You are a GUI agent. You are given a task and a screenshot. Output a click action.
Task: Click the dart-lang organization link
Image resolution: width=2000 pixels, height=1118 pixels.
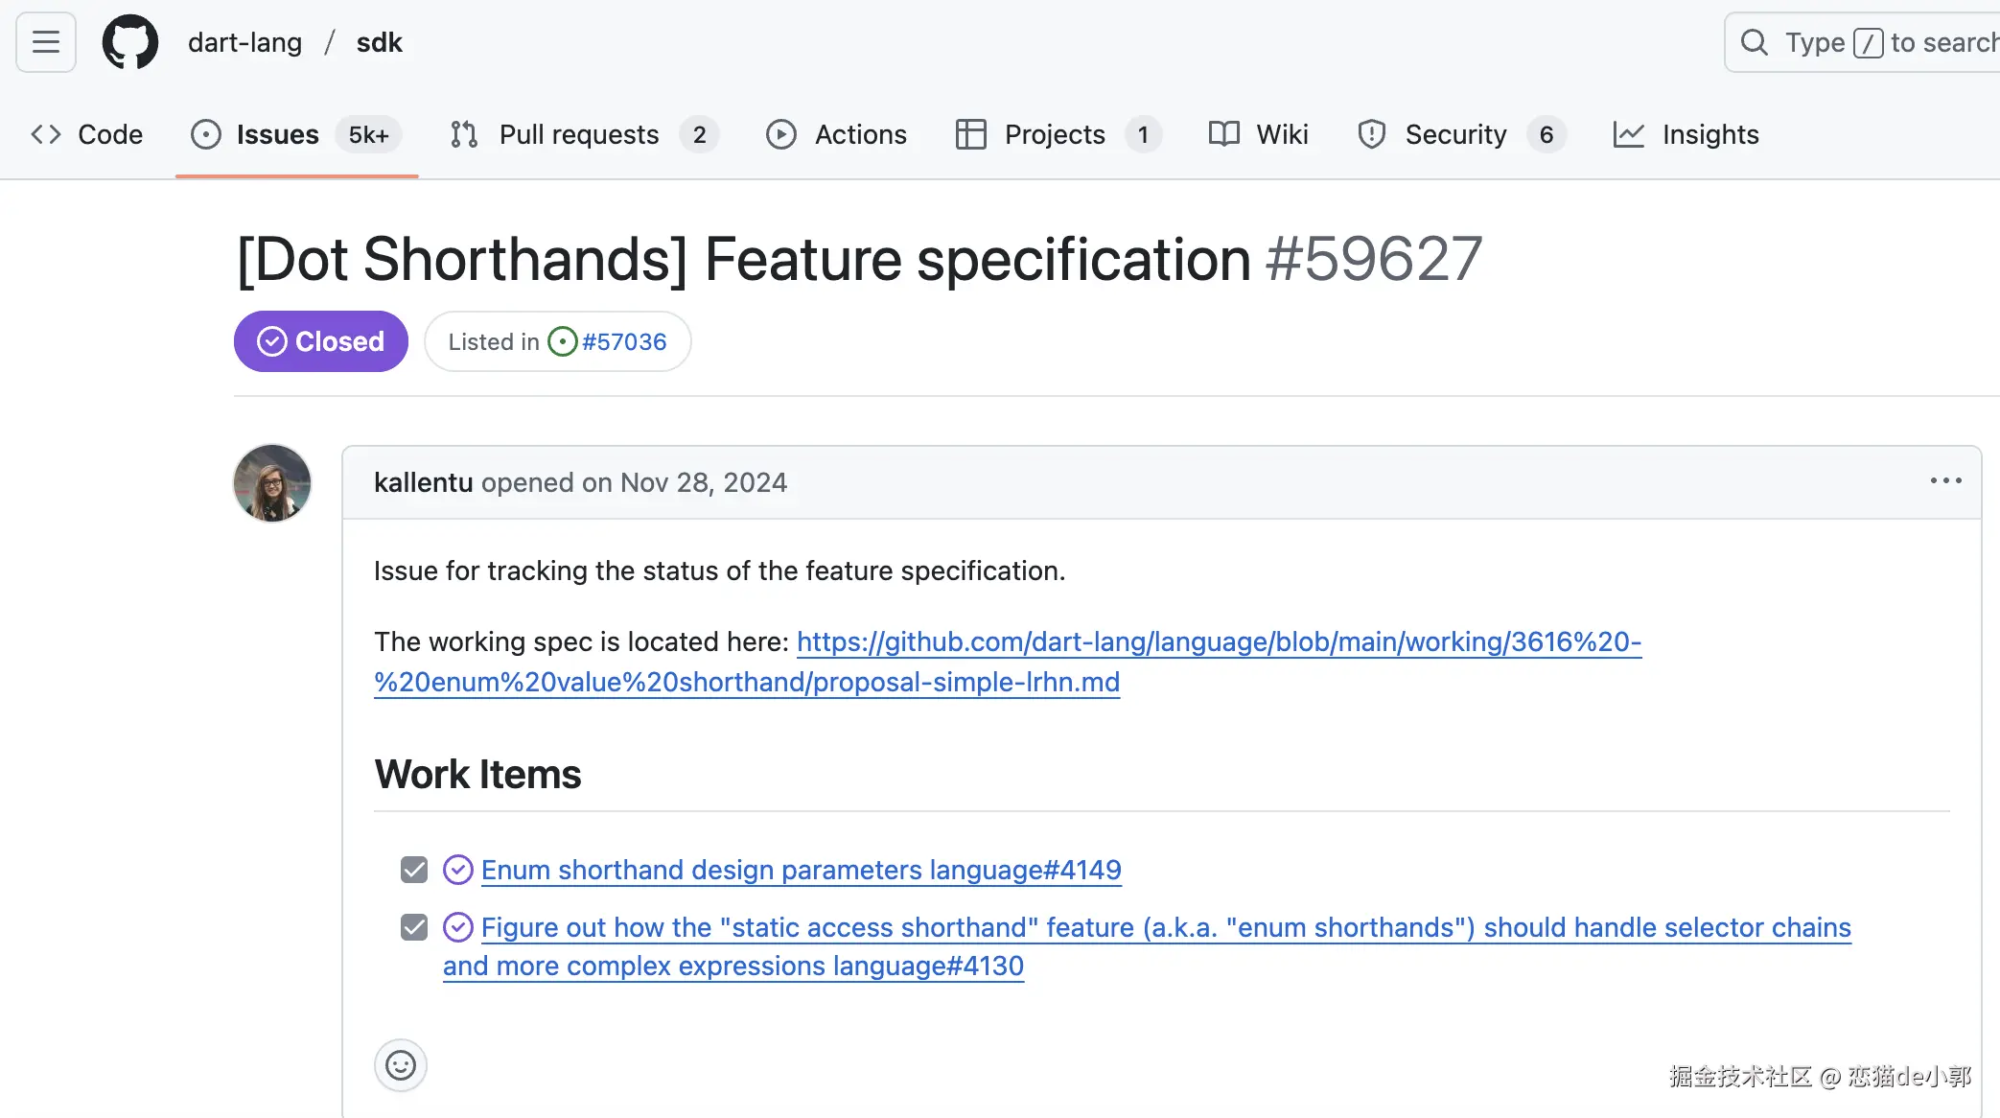(244, 42)
